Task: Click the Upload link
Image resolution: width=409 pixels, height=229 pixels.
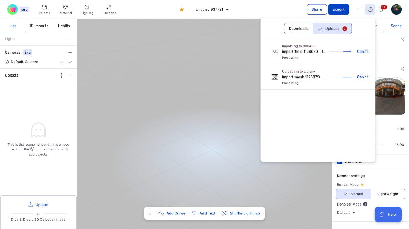Action: coord(38,205)
